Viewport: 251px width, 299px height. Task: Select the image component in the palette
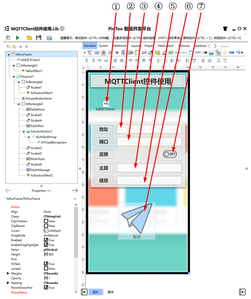click(x=157, y=52)
